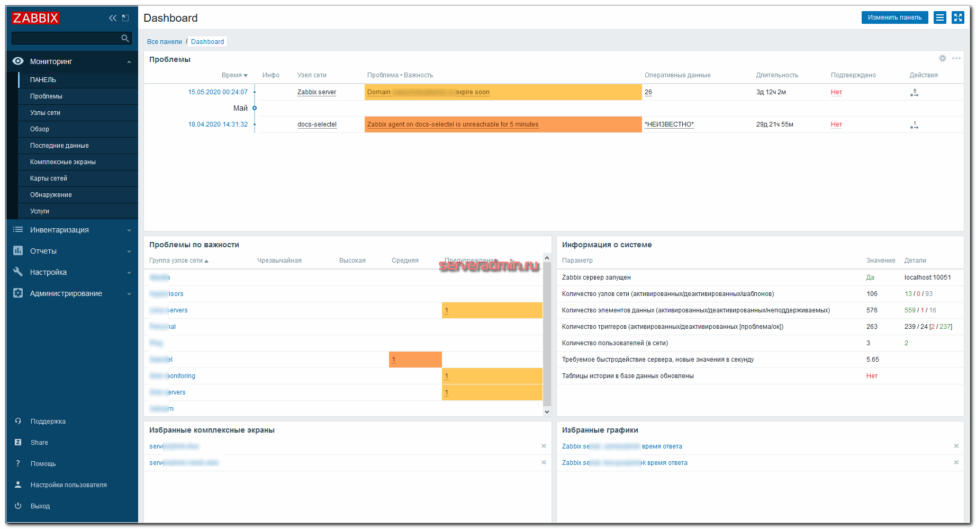The height and width of the screenshot is (529, 976).
Task: Click inside the sidebar search field
Action: click(x=66, y=38)
